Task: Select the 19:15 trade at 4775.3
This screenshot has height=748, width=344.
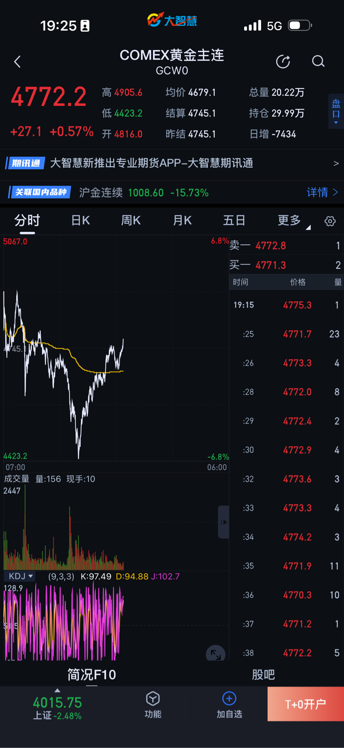Action: pyautogui.click(x=286, y=305)
